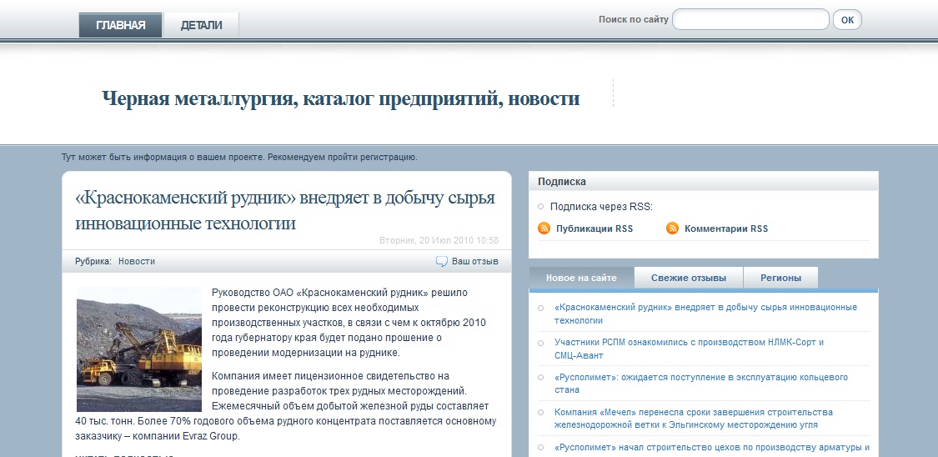Open the mining excavator article thumbnail
The width and height of the screenshot is (938, 457).
coord(138,349)
